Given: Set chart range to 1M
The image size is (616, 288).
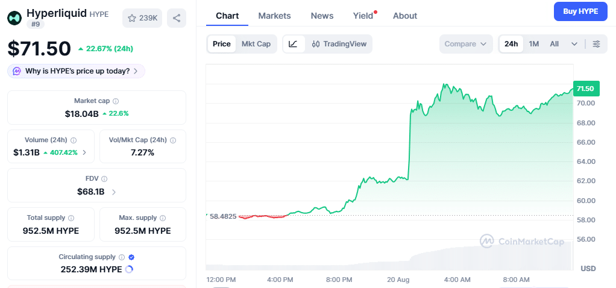Looking at the screenshot, I should pos(534,44).
